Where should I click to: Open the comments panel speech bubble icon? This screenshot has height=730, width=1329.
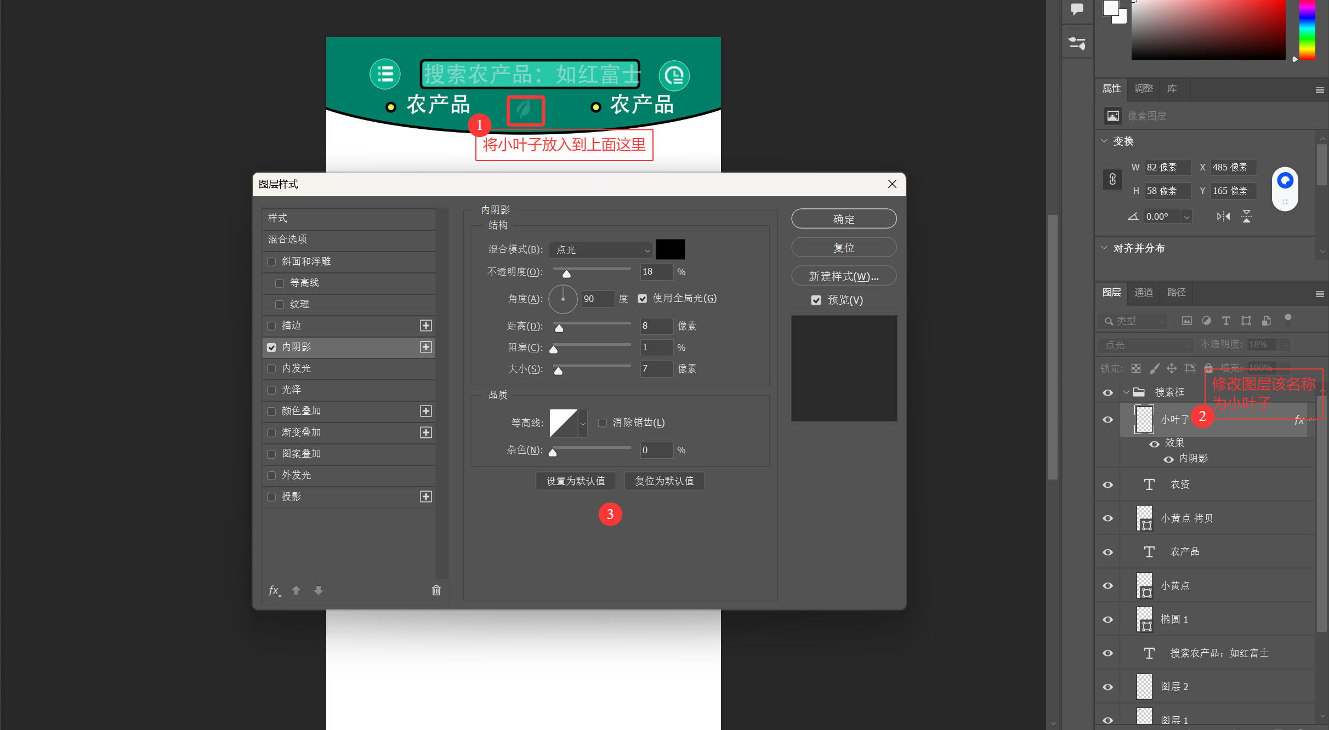1077,9
